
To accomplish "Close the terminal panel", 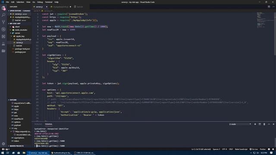I will (x=273, y=124).
